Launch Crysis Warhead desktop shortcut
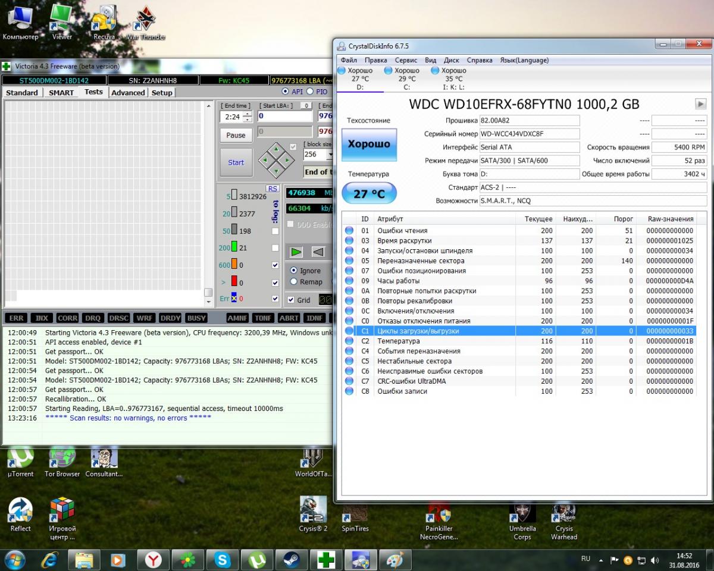 tap(564, 522)
